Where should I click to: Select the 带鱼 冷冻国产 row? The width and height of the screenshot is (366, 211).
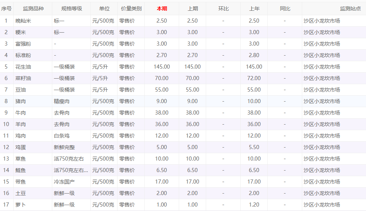[183, 182]
